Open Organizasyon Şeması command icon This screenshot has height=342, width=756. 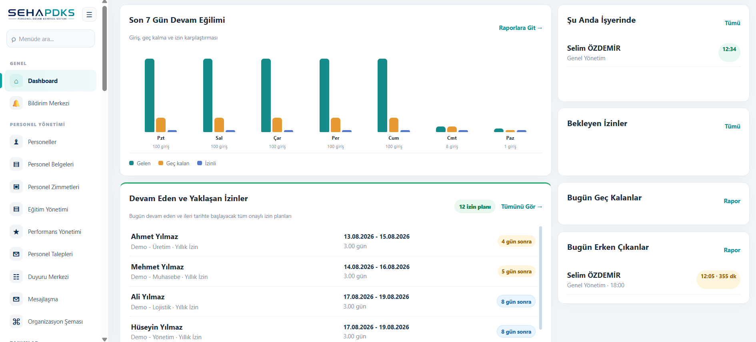16,322
